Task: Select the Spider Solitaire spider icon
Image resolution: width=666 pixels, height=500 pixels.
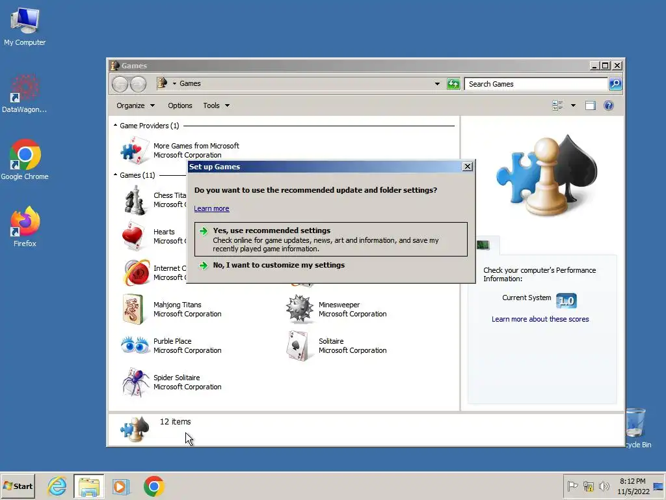Action: [135, 382]
